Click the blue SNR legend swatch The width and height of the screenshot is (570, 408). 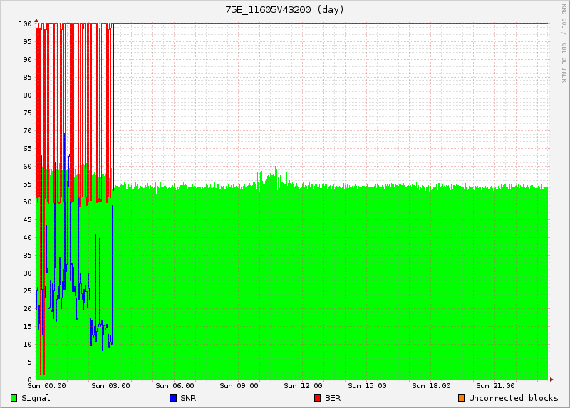click(173, 398)
